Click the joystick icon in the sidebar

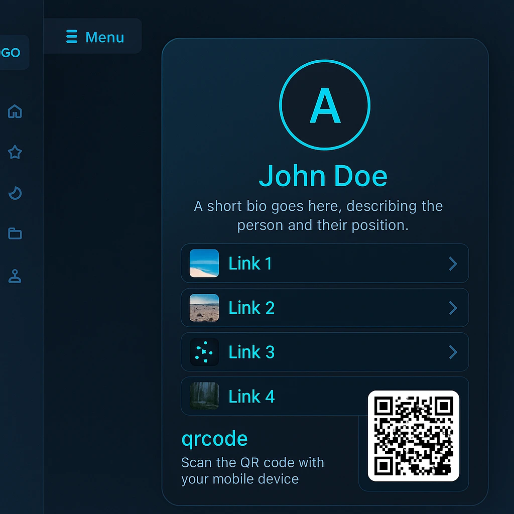(15, 276)
